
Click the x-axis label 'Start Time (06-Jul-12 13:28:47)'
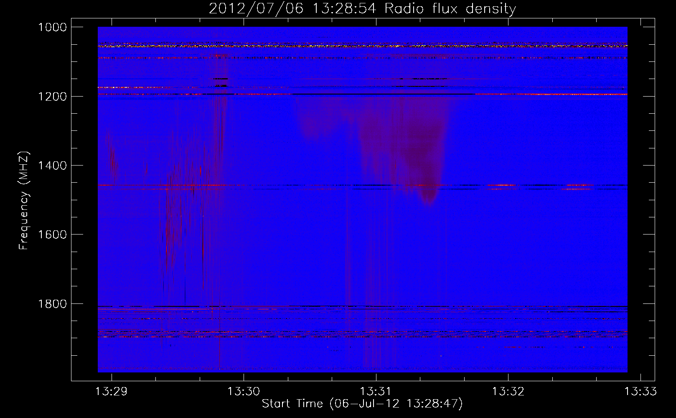click(362, 404)
